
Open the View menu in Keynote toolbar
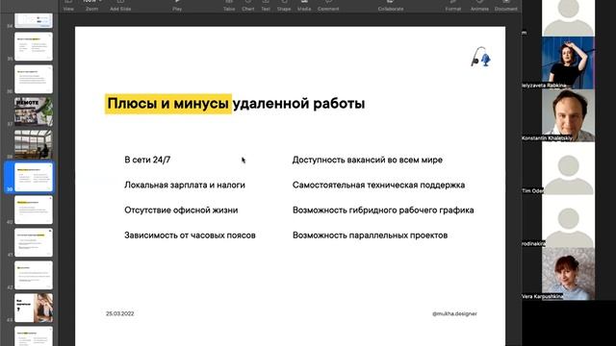click(x=68, y=5)
